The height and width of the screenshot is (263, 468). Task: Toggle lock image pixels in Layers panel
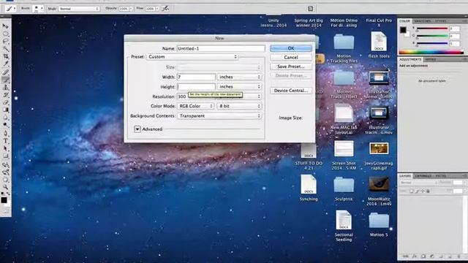(x=418, y=191)
